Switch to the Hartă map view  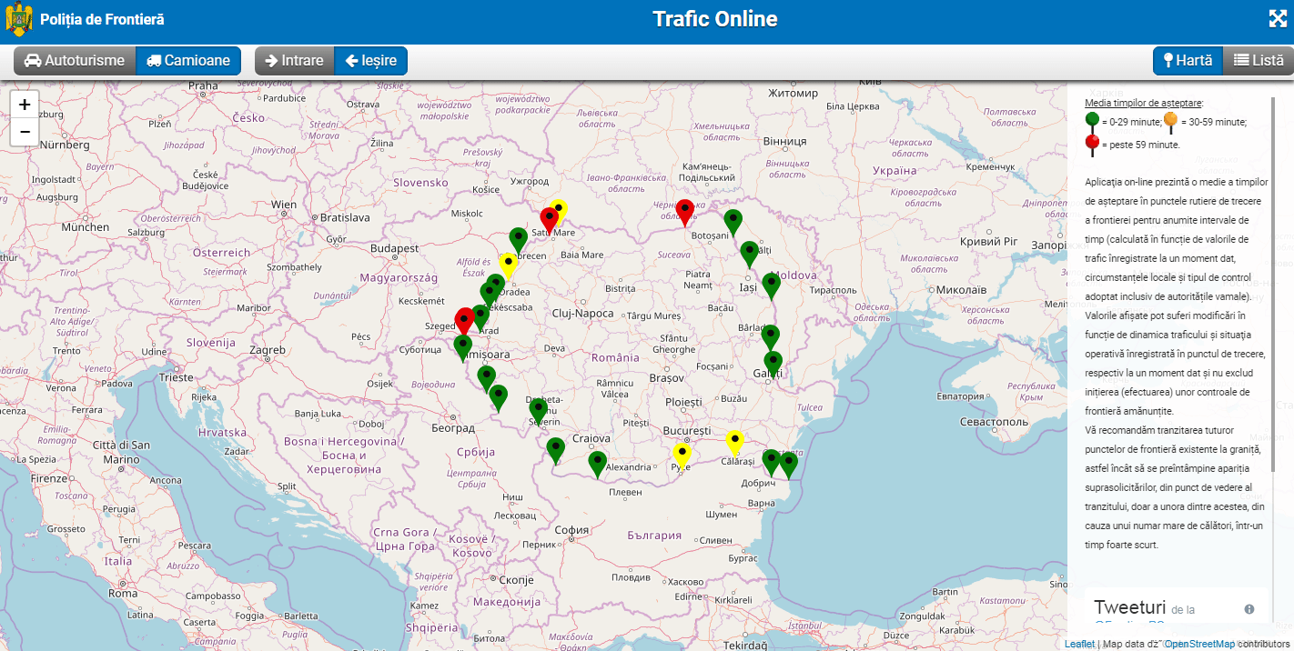[1187, 61]
